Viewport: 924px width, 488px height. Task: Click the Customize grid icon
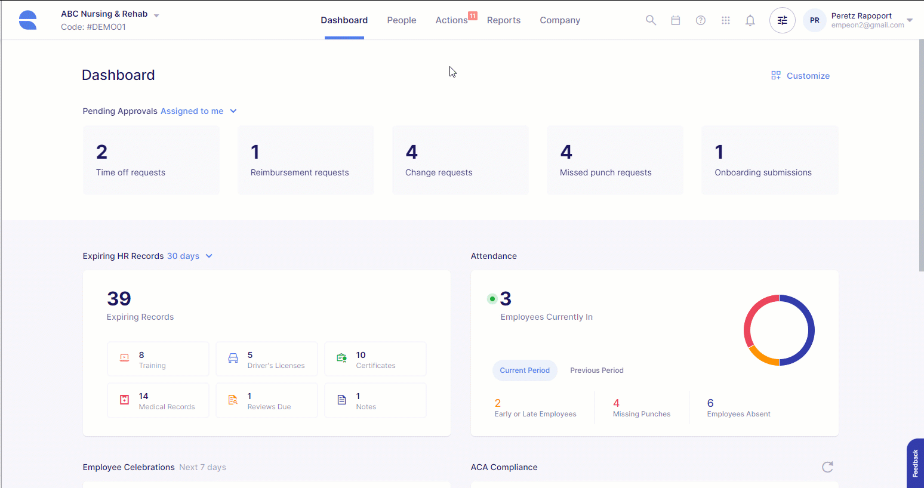coord(776,75)
